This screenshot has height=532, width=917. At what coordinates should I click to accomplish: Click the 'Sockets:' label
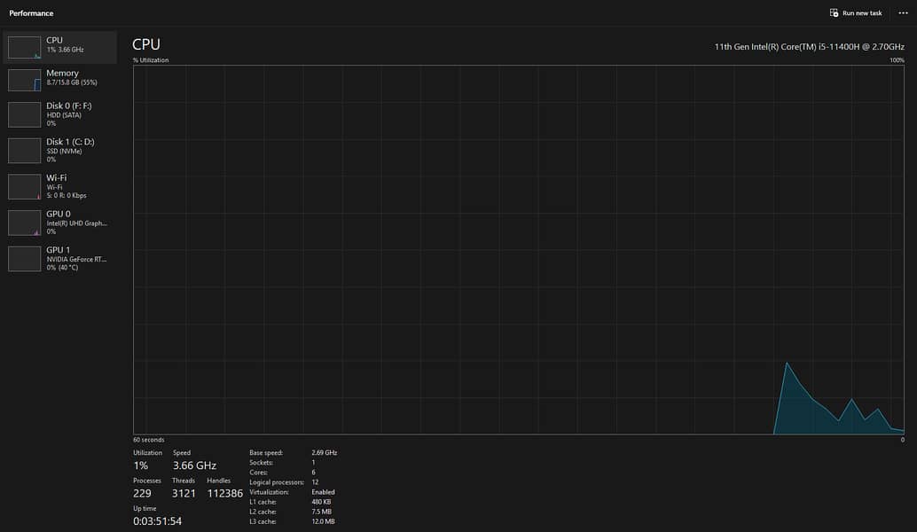pyautogui.click(x=261, y=463)
